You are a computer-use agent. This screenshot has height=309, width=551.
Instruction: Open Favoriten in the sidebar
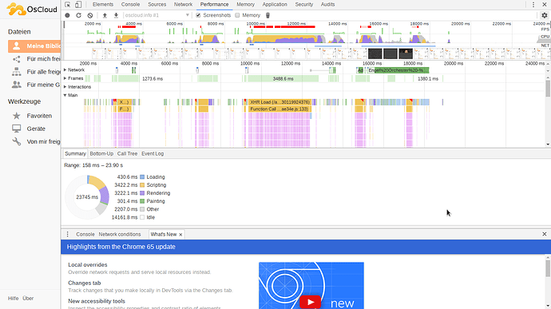[39, 116]
